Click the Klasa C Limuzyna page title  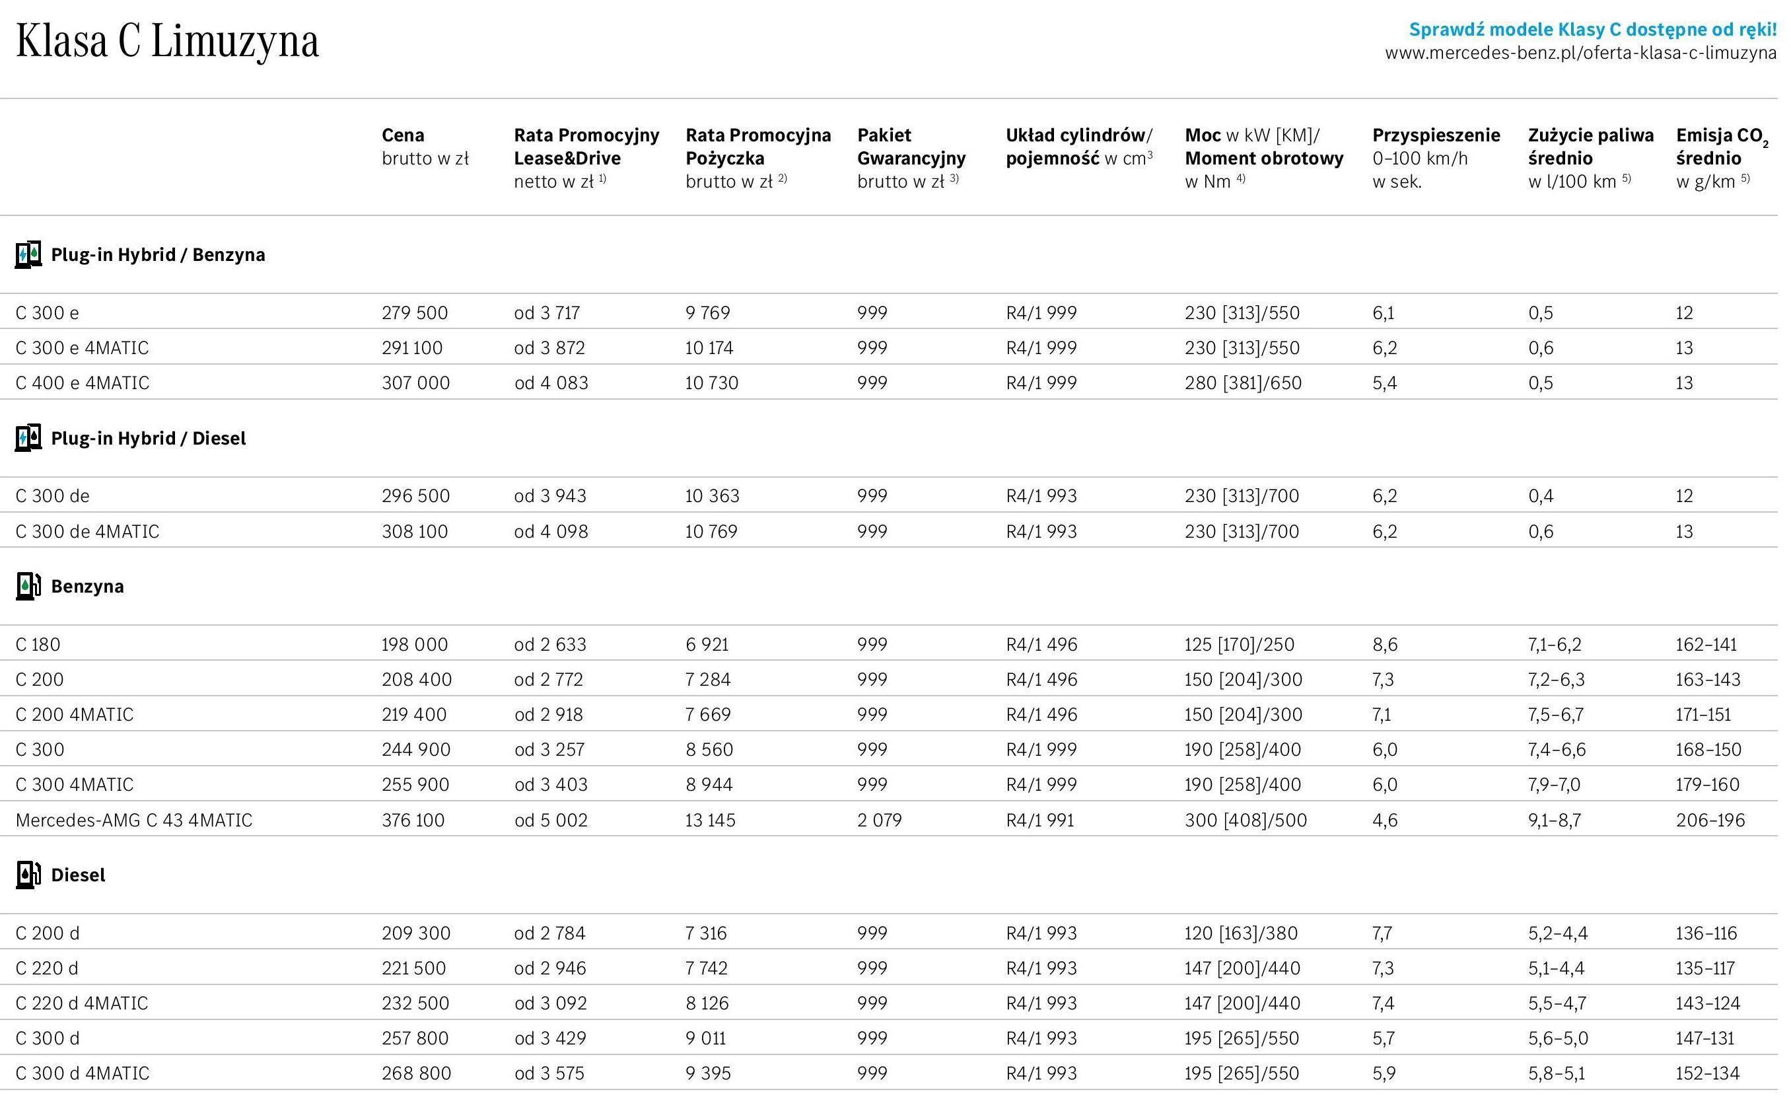tap(167, 42)
